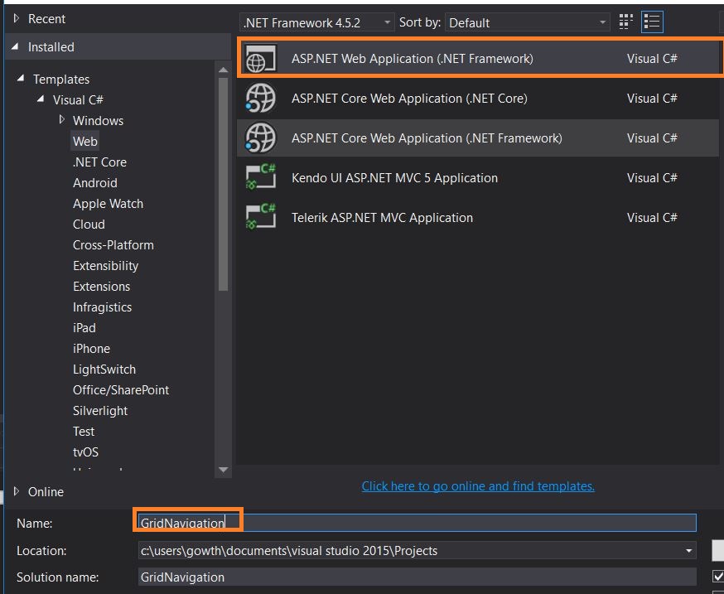This screenshot has width=724, height=594.
Task: Select the Silverlight template category
Action: [100, 411]
